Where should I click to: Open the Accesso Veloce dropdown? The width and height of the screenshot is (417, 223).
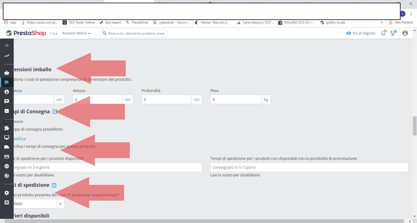coord(76,33)
